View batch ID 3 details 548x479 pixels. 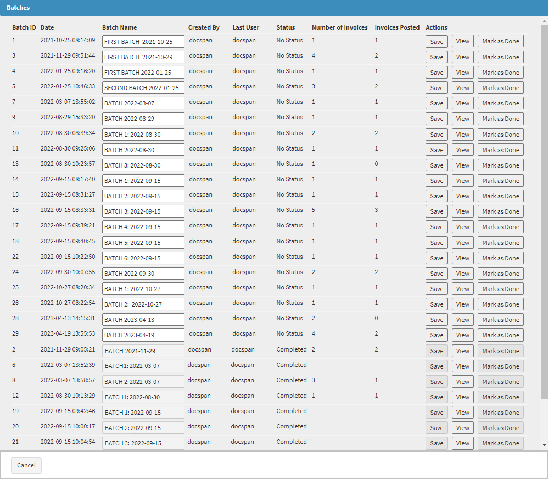pyautogui.click(x=462, y=57)
